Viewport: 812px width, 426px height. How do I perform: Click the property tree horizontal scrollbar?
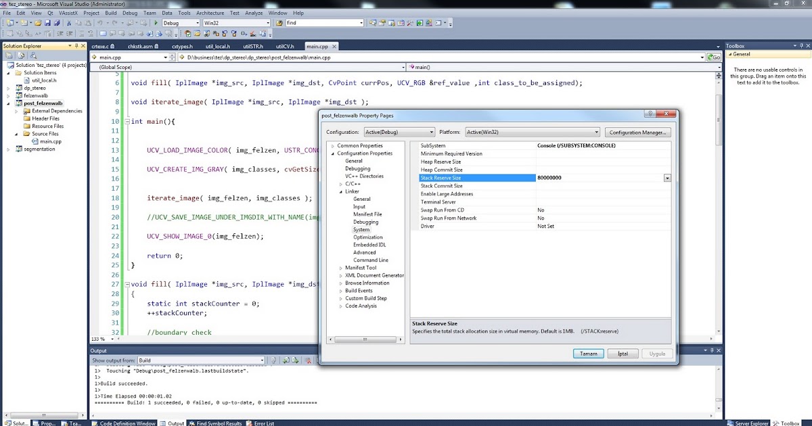coord(365,339)
